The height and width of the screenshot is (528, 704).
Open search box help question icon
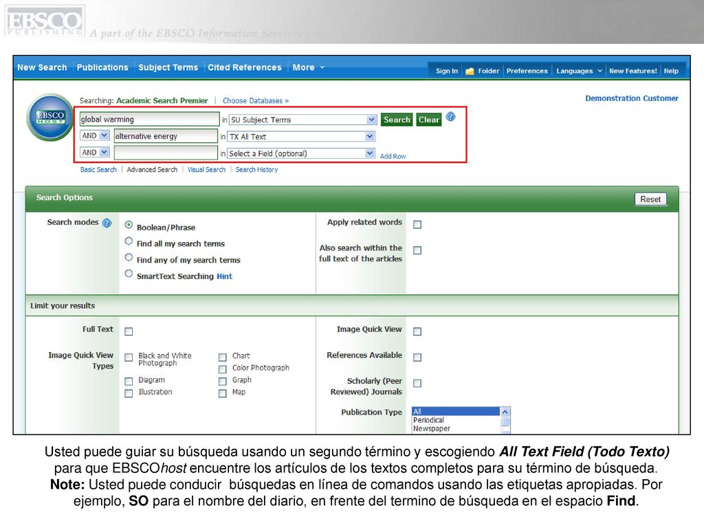[x=451, y=117]
